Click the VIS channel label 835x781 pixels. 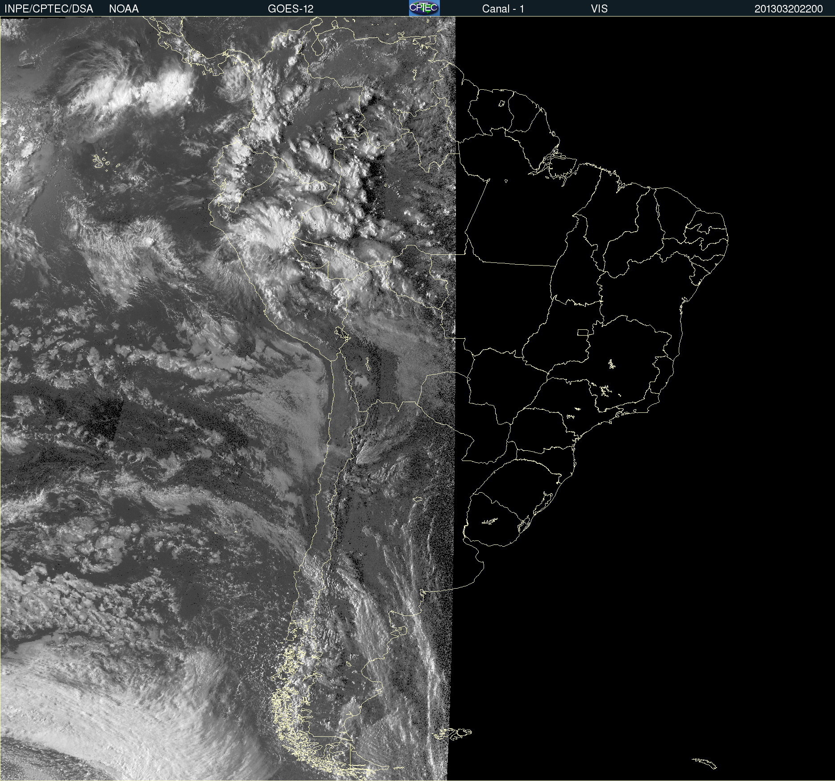pyautogui.click(x=599, y=9)
